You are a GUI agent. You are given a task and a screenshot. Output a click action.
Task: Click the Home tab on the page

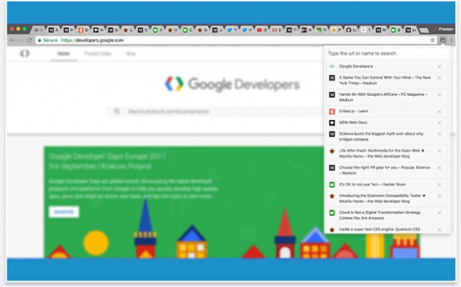[64, 54]
